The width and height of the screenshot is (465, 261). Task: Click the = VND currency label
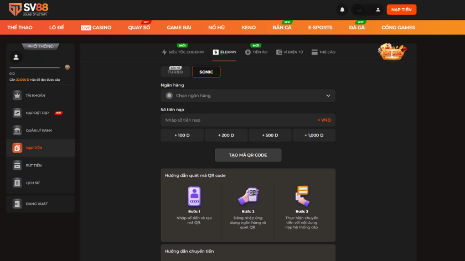point(324,120)
